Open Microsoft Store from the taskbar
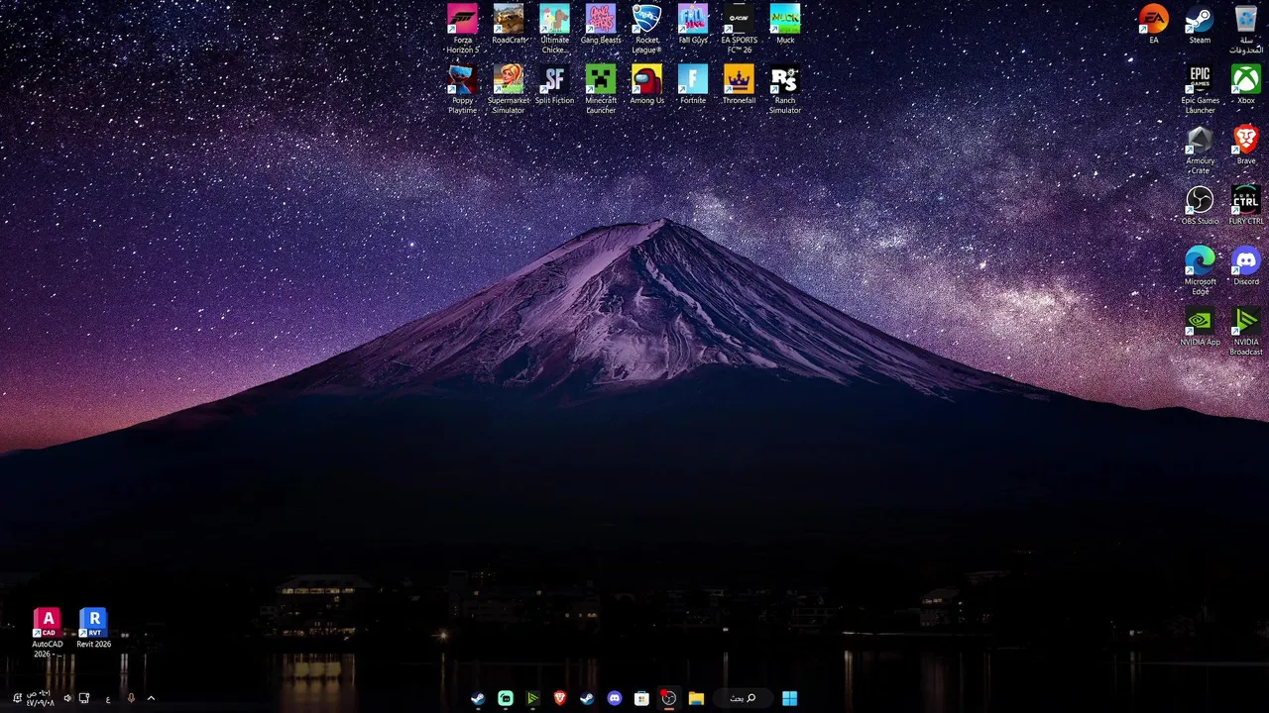 [641, 698]
